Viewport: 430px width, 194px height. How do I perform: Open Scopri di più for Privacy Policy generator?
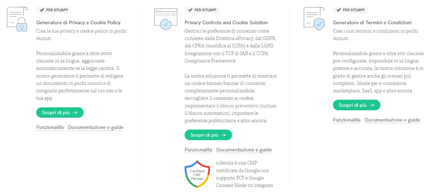coord(60,112)
